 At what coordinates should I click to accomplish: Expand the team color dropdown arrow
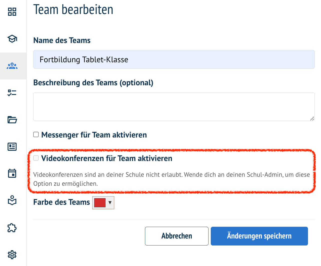[x=110, y=203]
